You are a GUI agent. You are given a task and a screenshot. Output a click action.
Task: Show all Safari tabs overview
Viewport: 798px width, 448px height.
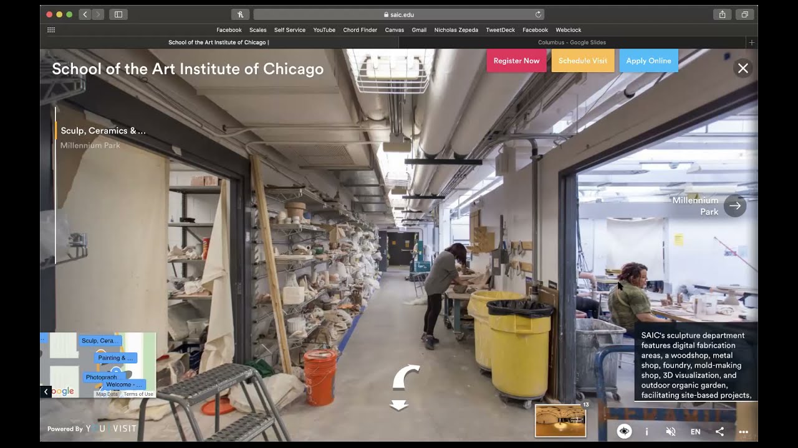(x=744, y=14)
